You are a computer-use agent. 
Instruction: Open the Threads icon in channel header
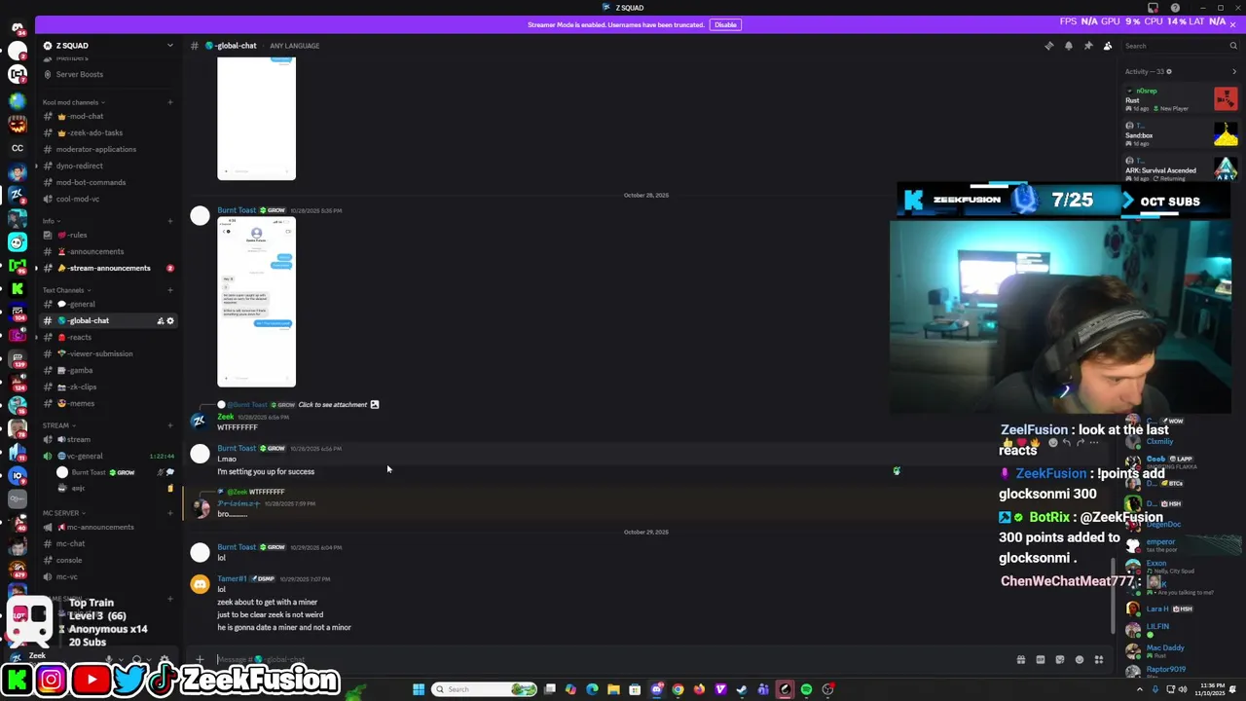click(1048, 46)
